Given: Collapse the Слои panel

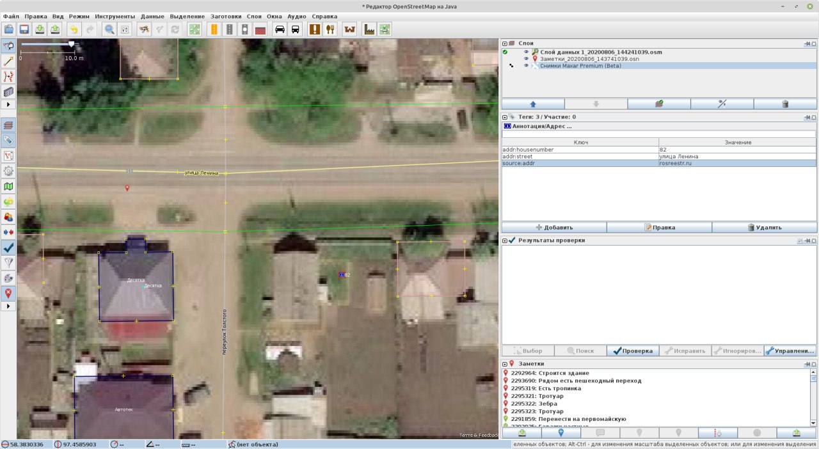Looking at the screenshot, I should pyautogui.click(x=505, y=43).
